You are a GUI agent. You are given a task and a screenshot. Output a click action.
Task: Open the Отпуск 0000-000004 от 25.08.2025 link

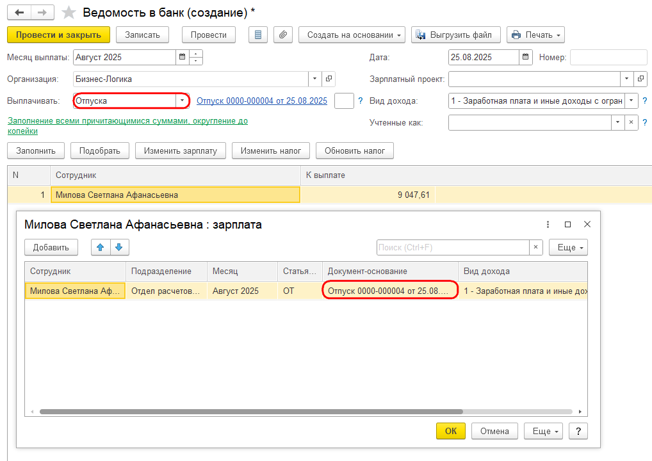[262, 101]
